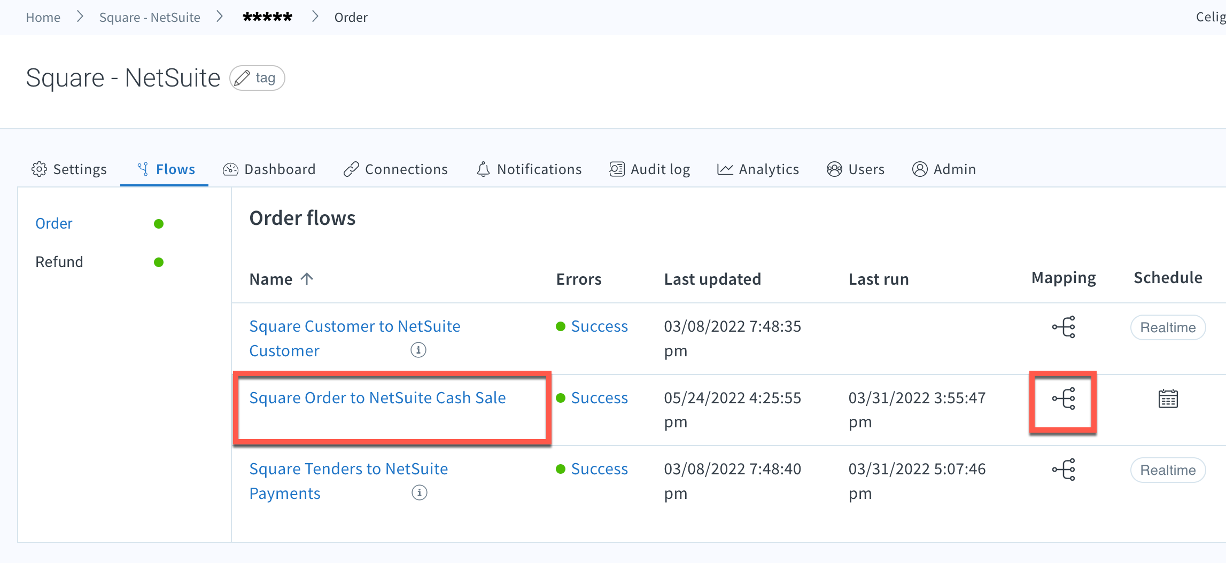The image size is (1226, 563).
Task: Click the Admin person icon
Action: [x=920, y=169]
